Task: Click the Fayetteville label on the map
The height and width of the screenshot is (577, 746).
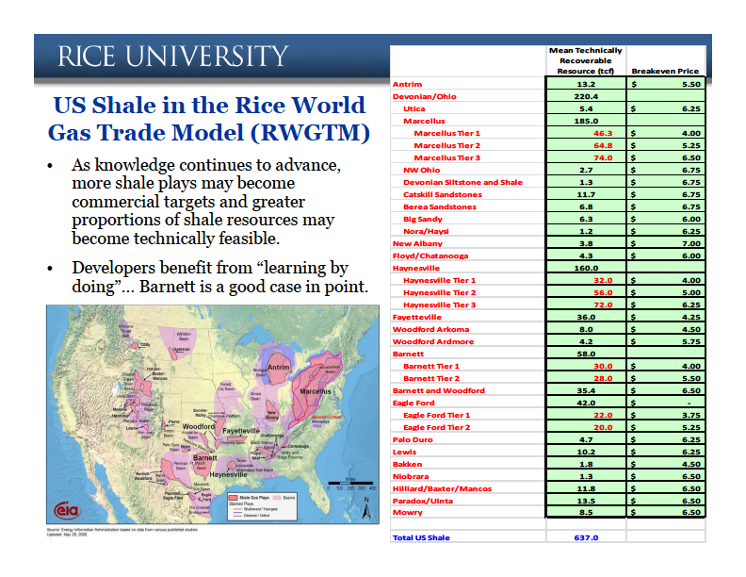Action: (241, 430)
